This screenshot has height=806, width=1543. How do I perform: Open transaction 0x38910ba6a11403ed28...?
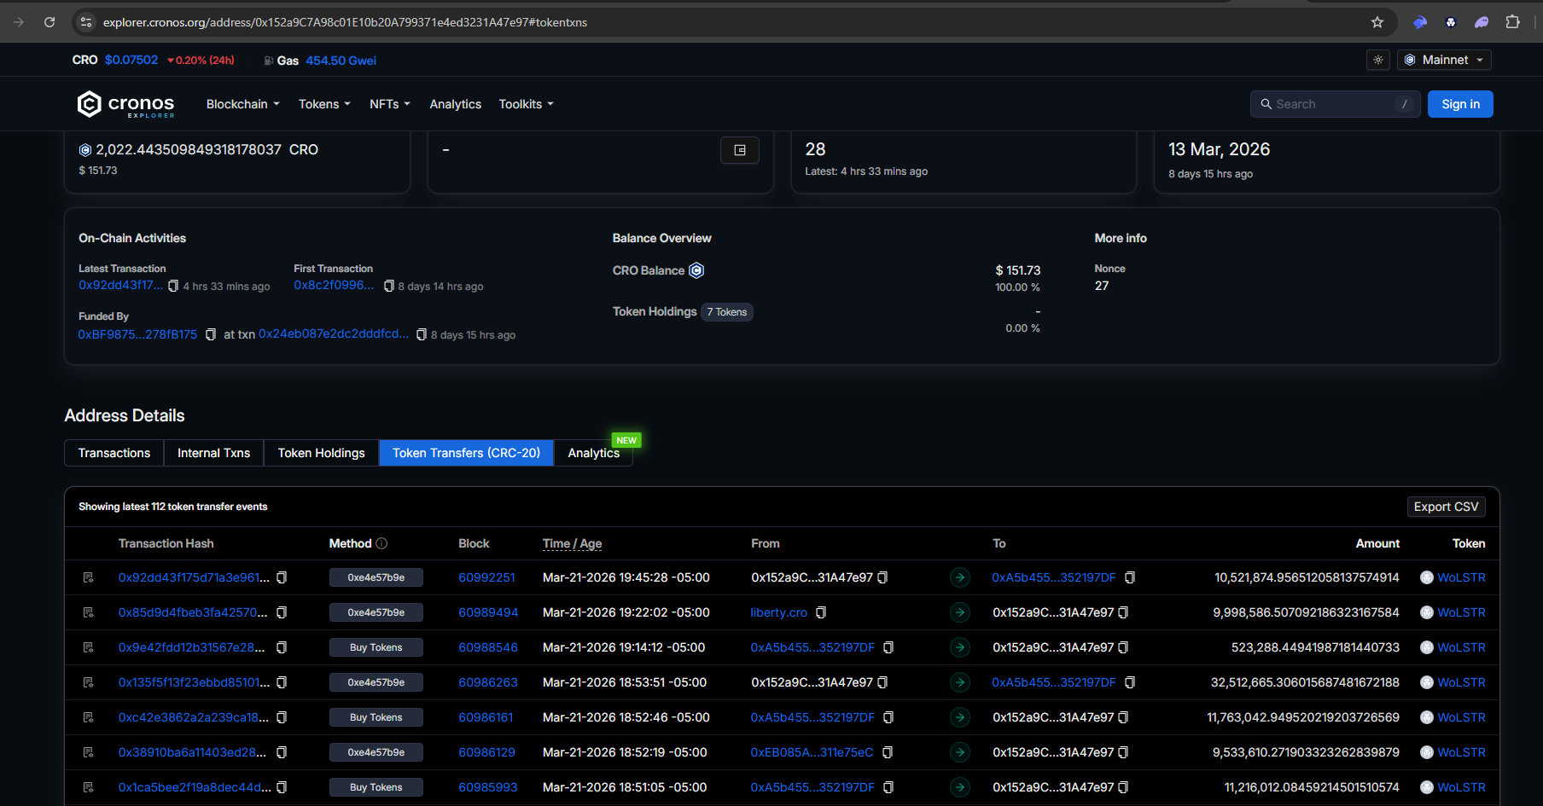[193, 752]
